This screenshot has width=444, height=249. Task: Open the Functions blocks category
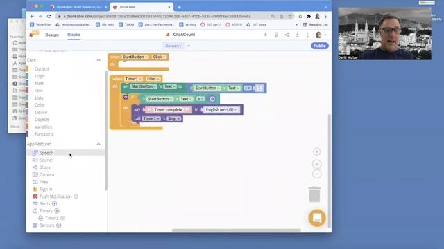point(44,134)
